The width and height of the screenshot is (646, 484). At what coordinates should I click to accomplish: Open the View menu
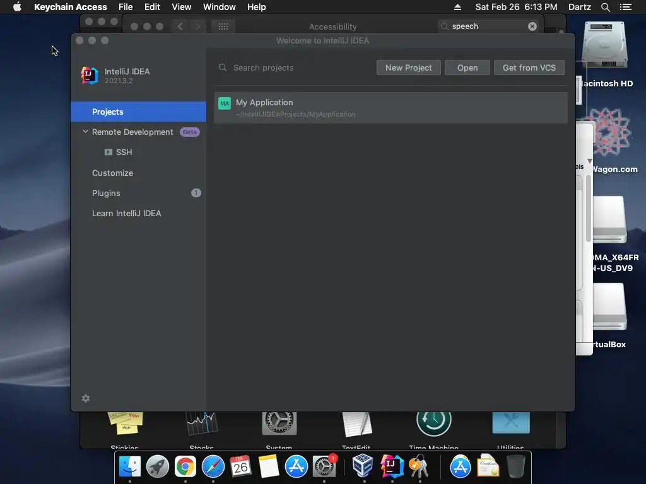tap(181, 7)
